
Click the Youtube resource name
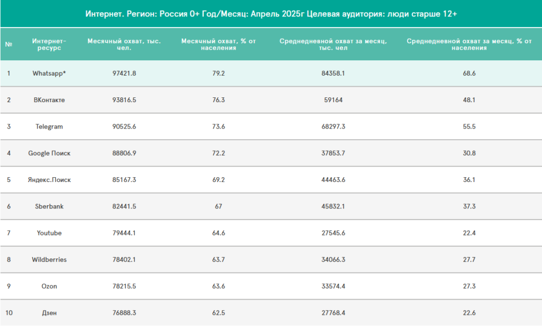tap(49, 233)
